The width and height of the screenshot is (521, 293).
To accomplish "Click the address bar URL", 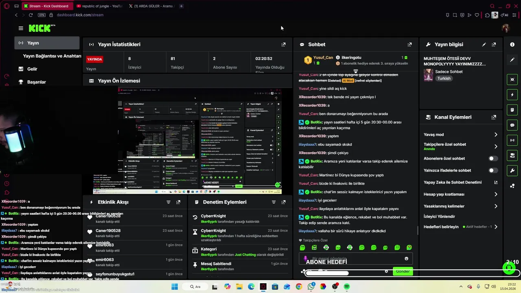I will click(80, 15).
